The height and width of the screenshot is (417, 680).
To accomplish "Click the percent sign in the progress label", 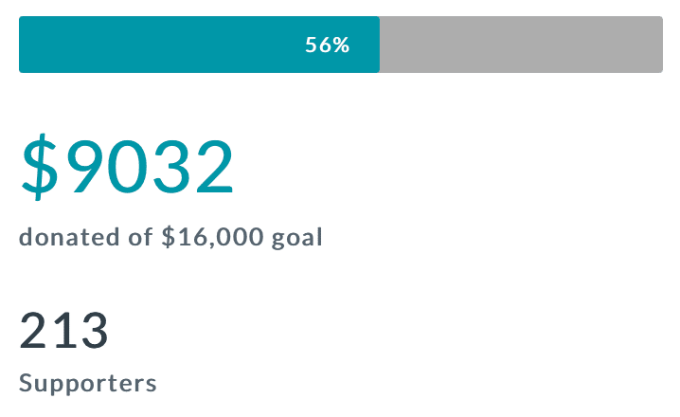I will (342, 45).
